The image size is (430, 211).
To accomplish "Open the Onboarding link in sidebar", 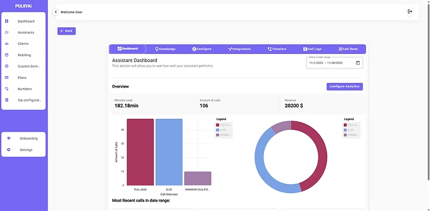I will (28, 139).
